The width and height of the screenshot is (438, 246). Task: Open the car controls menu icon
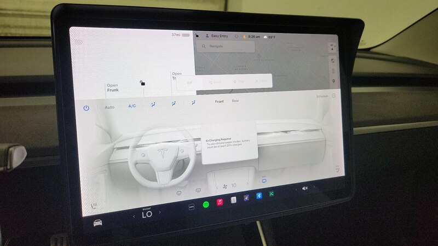tap(97, 222)
